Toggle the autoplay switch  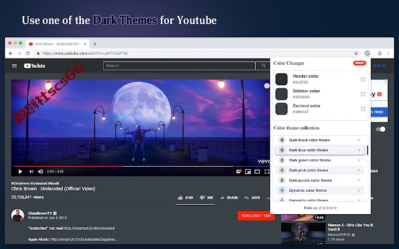[x=381, y=129]
